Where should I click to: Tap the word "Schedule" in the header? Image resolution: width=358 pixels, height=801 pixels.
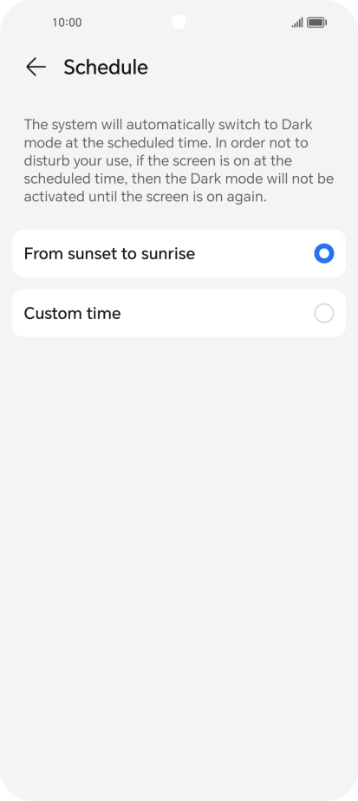click(106, 67)
